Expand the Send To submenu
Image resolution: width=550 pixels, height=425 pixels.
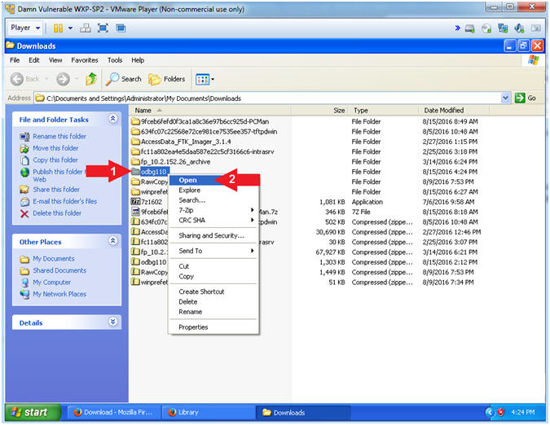coord(213,251)
